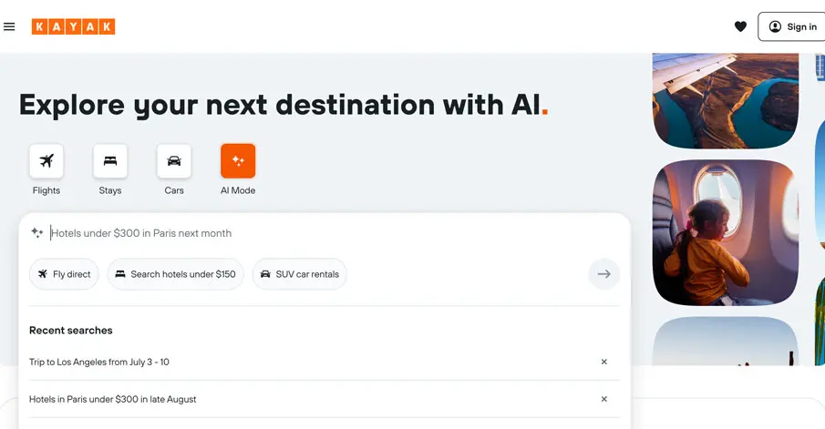Screen dimensions: 825x429
Task: Switch to the Flights tab label
Action: [x=46, y=190]
